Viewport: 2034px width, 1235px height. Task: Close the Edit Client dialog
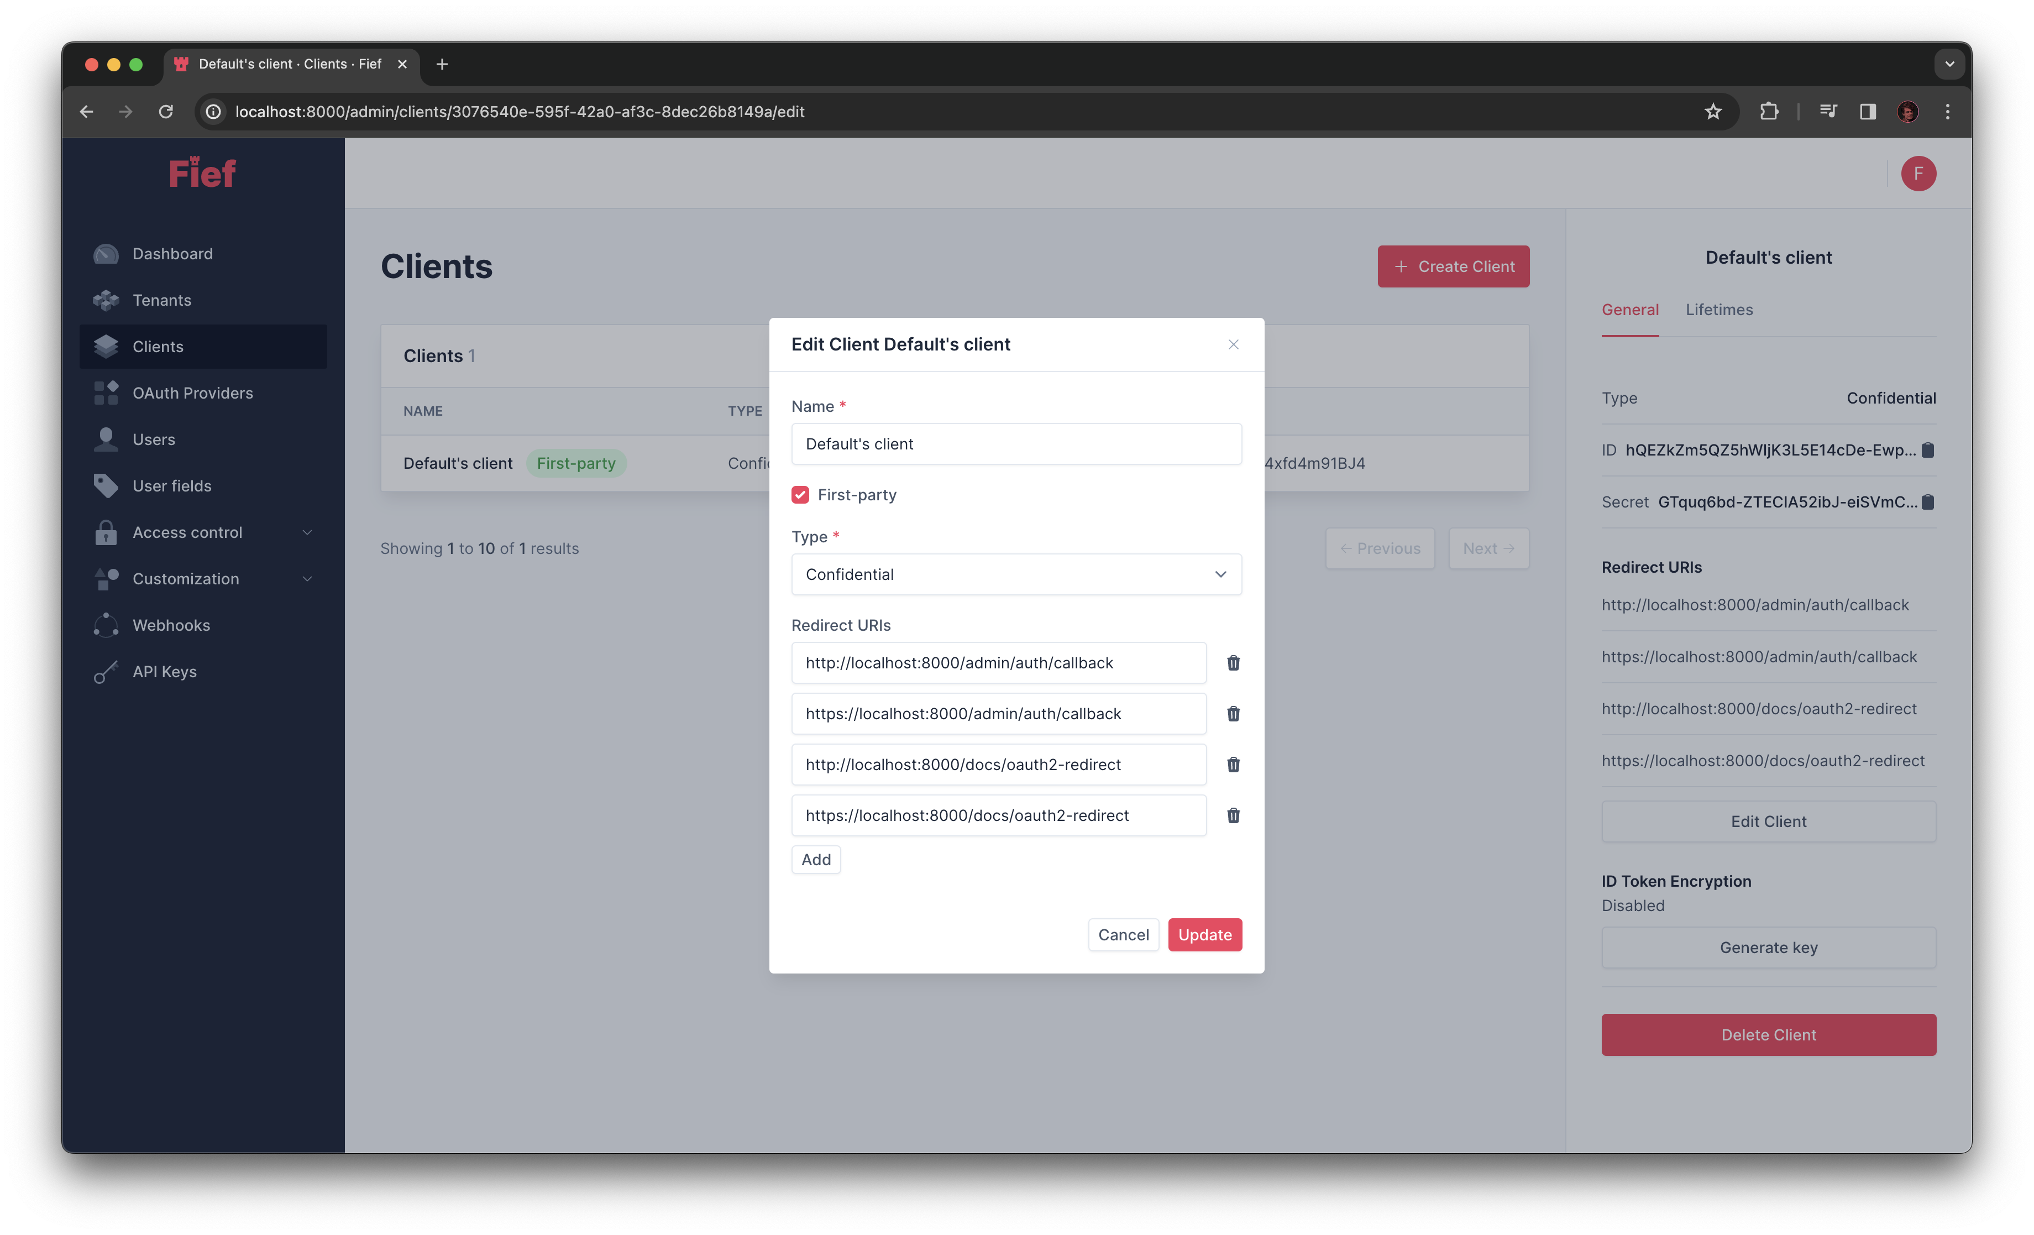(x=1233, y=344)
